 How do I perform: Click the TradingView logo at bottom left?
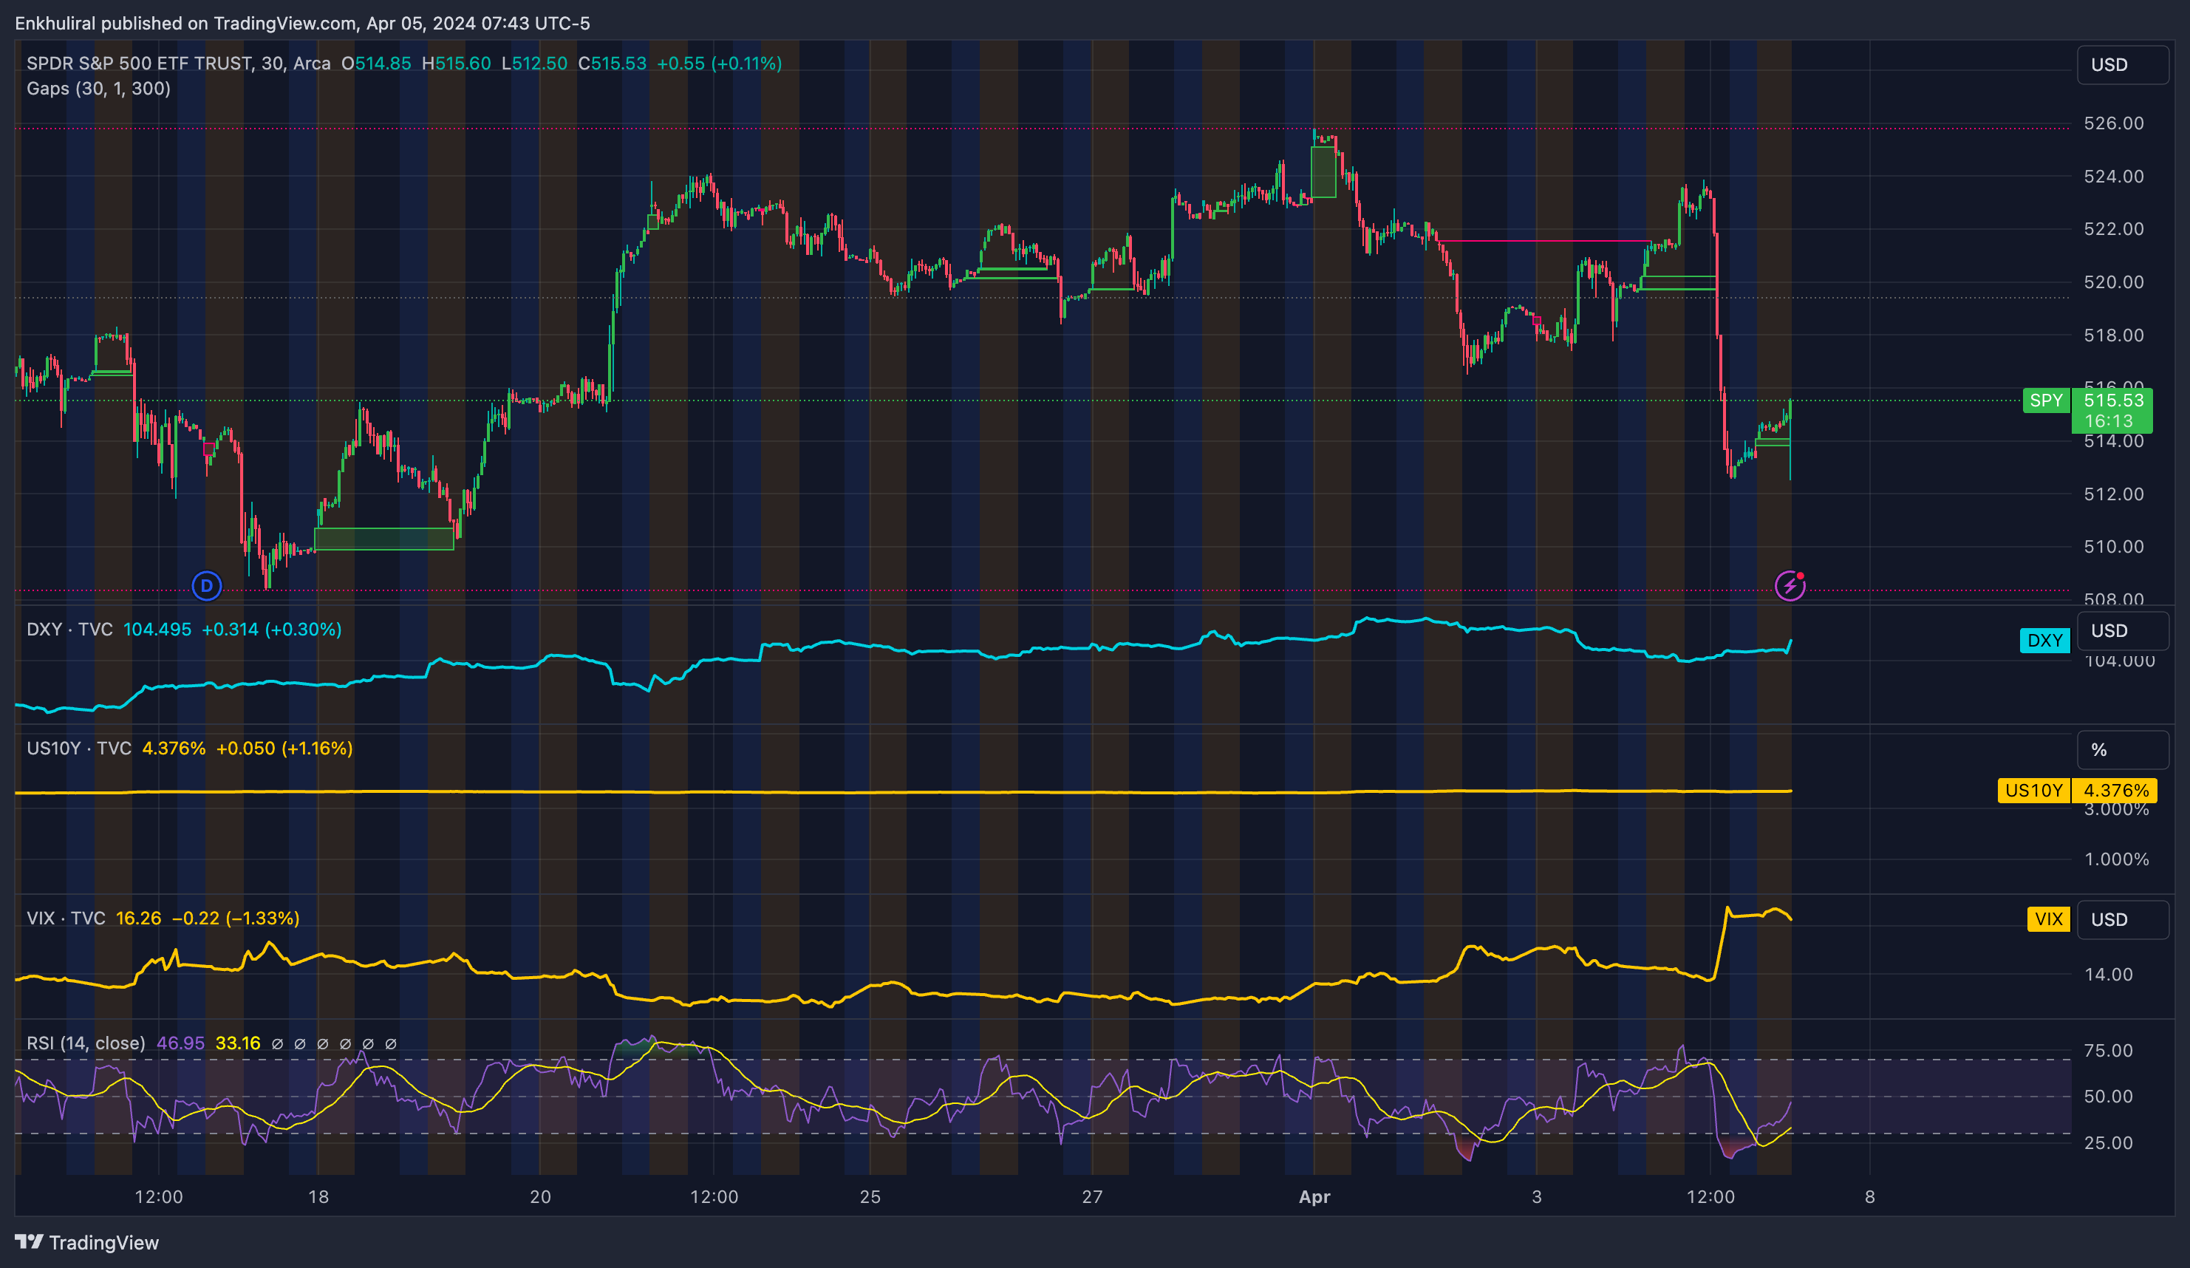coord(87,1242)
